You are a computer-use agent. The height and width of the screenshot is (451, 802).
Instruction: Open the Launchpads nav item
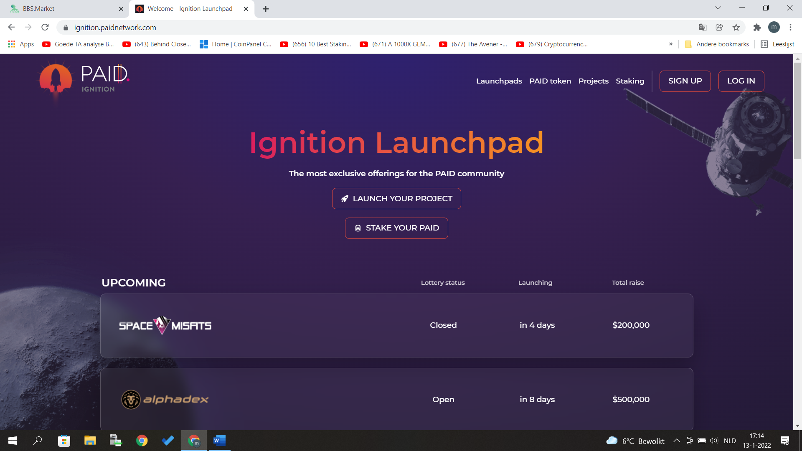click(499, 81)
